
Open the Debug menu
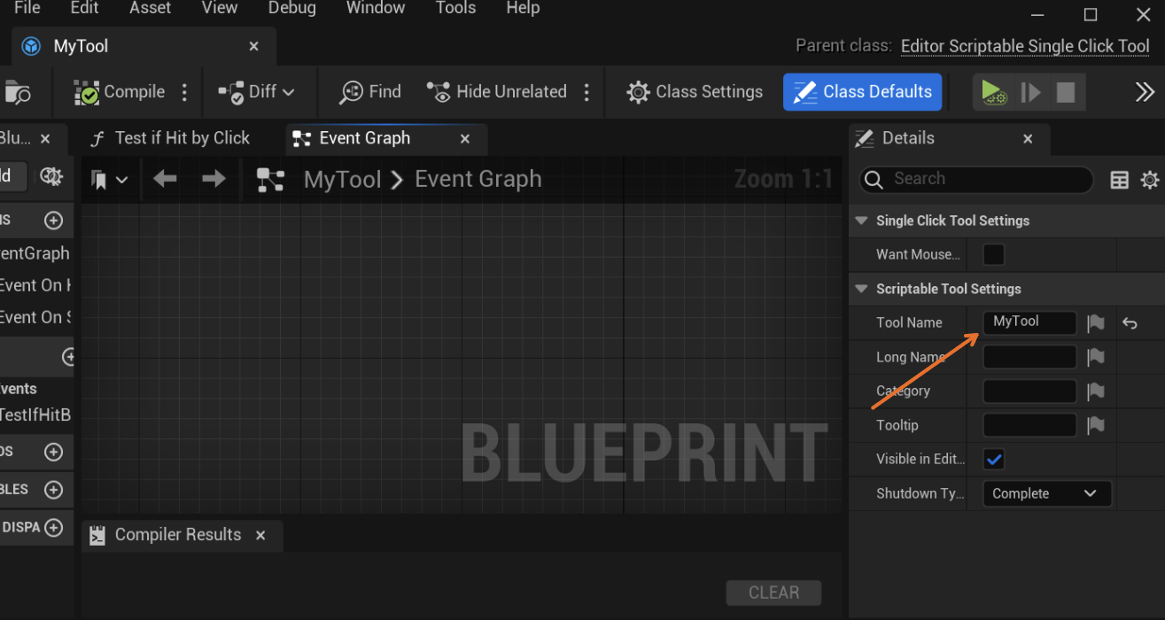coord(291,8)
